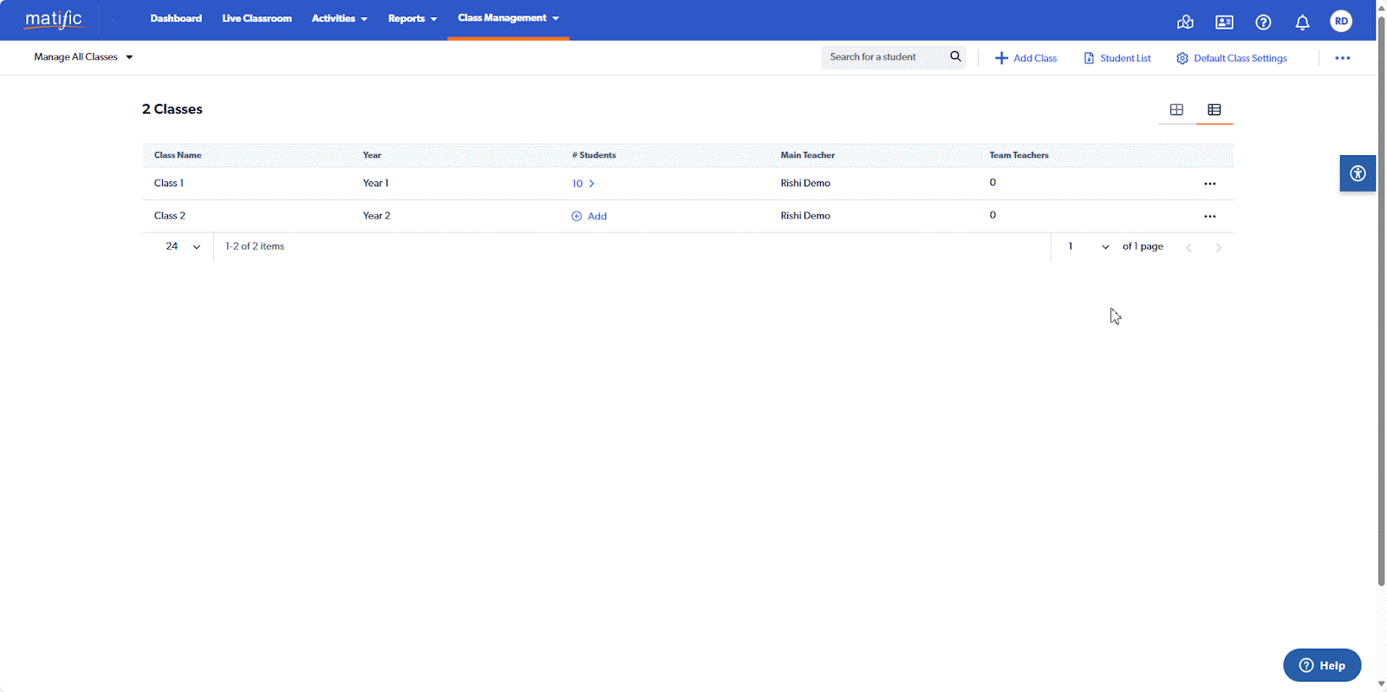
Task: Expand the Activities menu
Action: click(339, 18)
